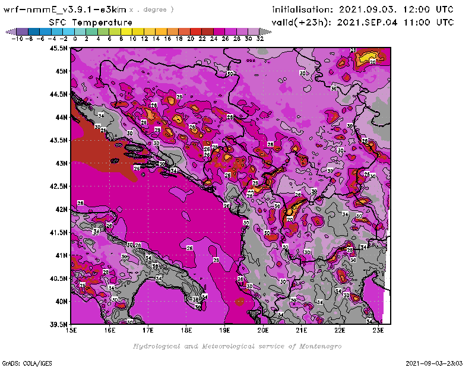
Task: Select the teal legend swatch between 0 and 2
Action: coord(80,31)
